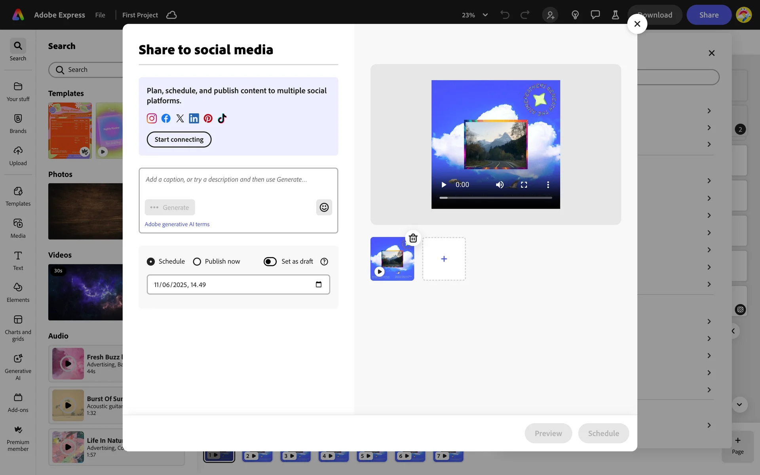Viewport: 760px width, 475px height.
Task: Open video preview more options menu
Action: [x=548, y=185]
